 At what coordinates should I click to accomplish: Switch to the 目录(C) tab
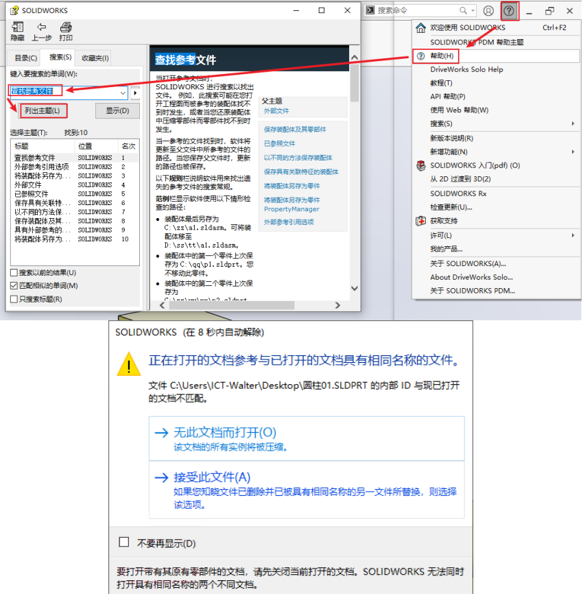[x=25, y=58]
